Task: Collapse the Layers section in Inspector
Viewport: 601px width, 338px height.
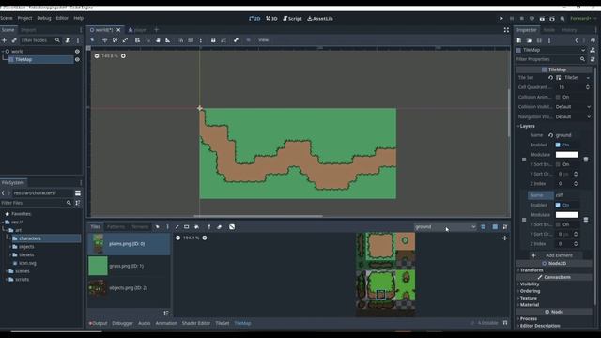Action: tap(527, 126)
